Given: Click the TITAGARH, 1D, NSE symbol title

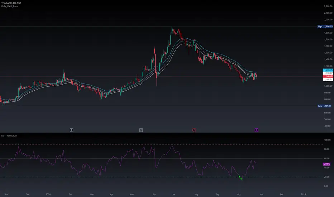Looking at the screenshot, I should pos(11,3).
